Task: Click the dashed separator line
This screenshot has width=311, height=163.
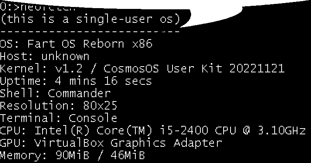Action: click(x=90, y=31)
